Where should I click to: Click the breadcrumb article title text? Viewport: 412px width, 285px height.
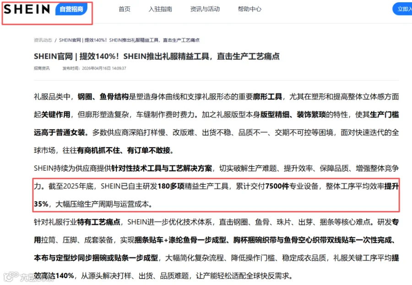click(x=129, y=40)
